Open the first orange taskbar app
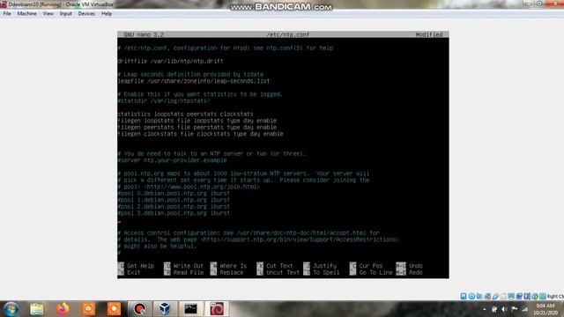 pos(88,309)
